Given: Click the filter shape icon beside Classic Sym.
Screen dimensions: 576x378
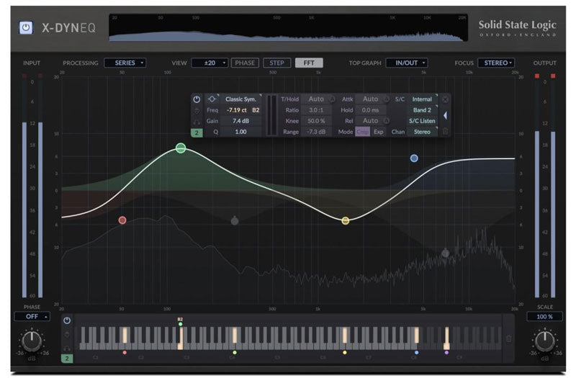Looking at the screenshot, I should click(212, 99).
